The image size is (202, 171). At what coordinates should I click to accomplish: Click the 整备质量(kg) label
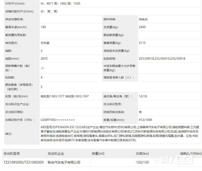pyautogui.click(x=112, y=43)
